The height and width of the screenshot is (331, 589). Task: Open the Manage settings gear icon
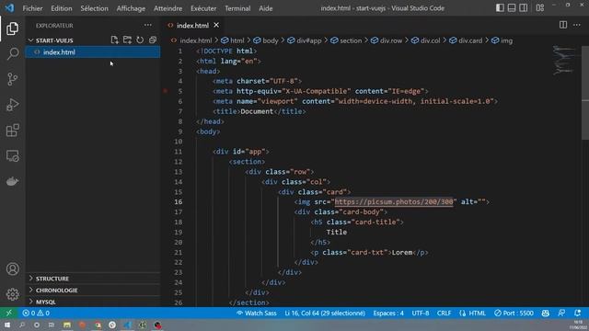[x=12, y=294]
